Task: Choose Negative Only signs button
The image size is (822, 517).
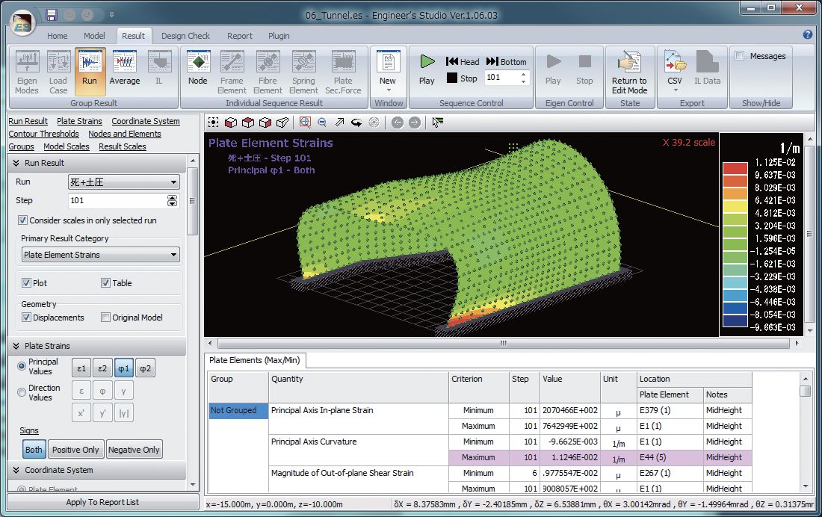Action: coord(134,449)
